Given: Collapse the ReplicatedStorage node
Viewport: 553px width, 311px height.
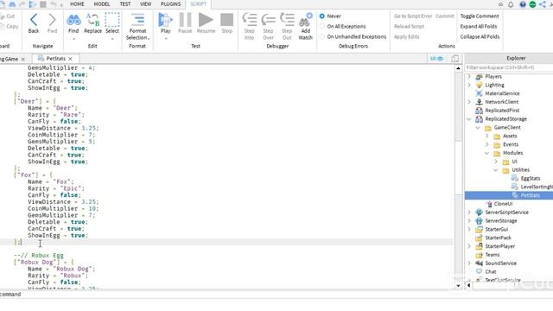Looking at the screenshot, I should tap(469, 119).
